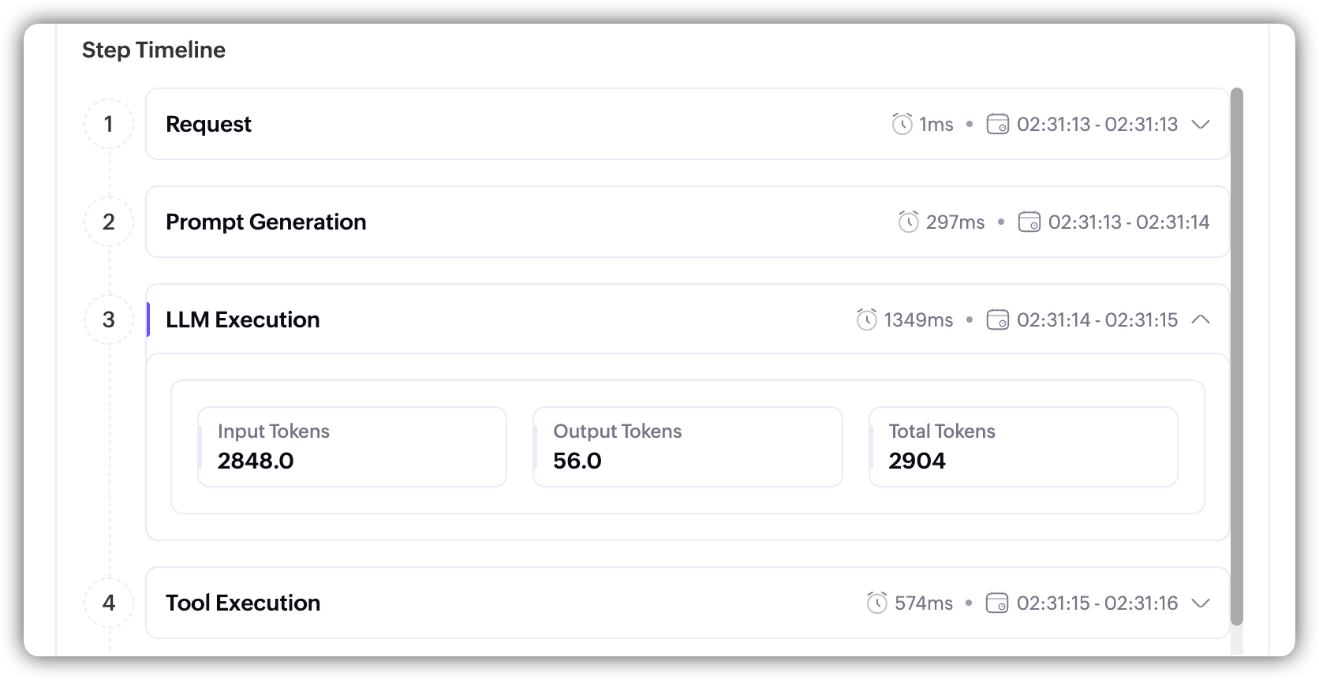
Task: Click the clock icon beside 1349ms
Action: pos(866,319)
